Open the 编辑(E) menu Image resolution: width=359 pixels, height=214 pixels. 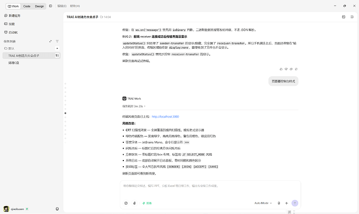62,6
